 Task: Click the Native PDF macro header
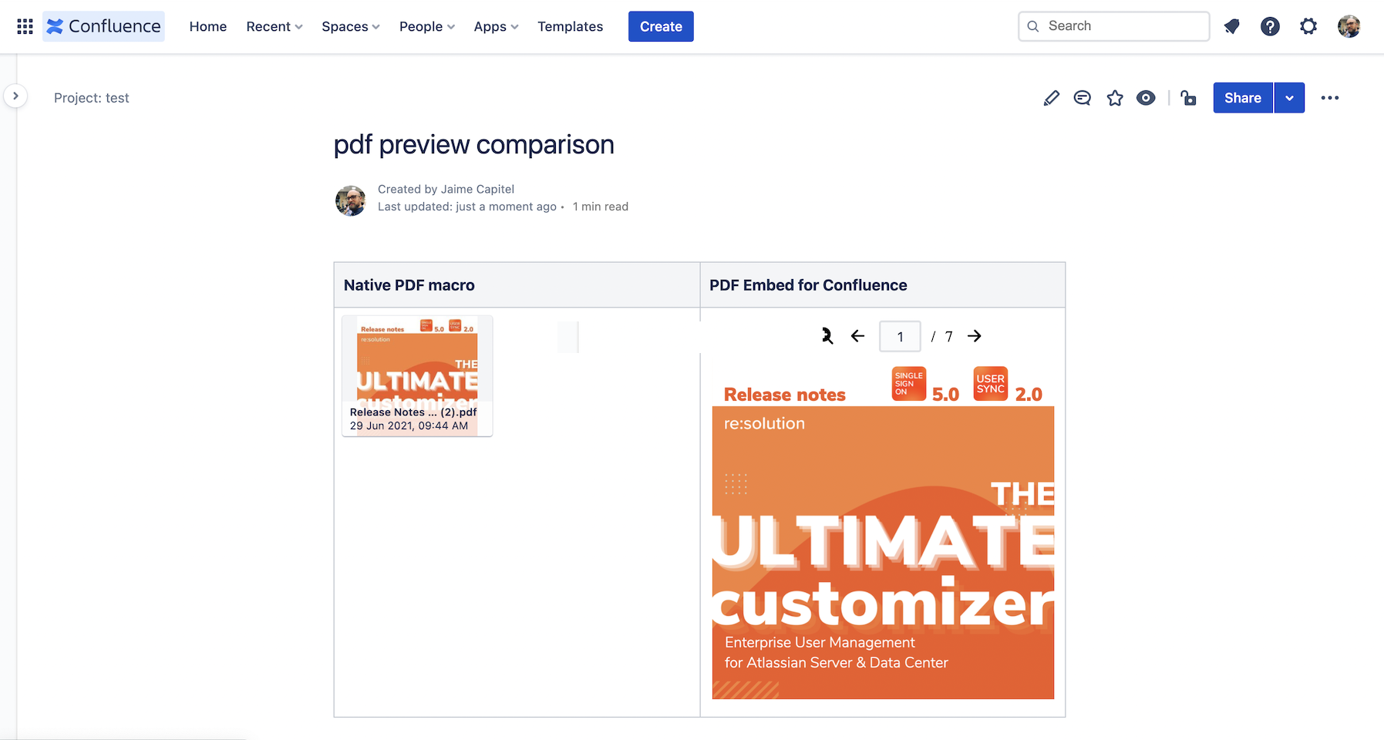coord(409,285)
